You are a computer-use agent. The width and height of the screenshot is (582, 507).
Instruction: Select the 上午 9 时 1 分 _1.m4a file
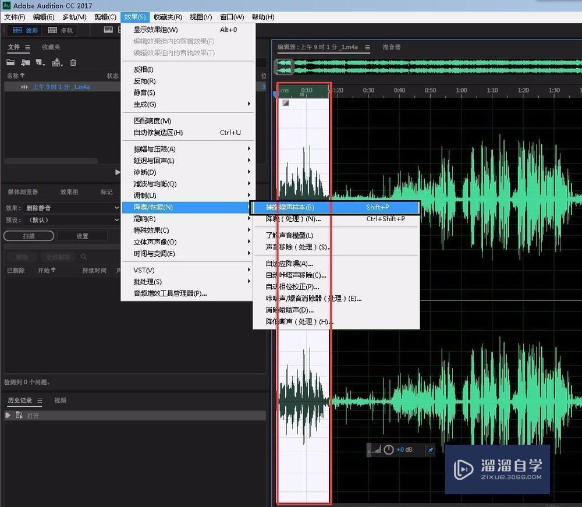(x=62, y=87)
